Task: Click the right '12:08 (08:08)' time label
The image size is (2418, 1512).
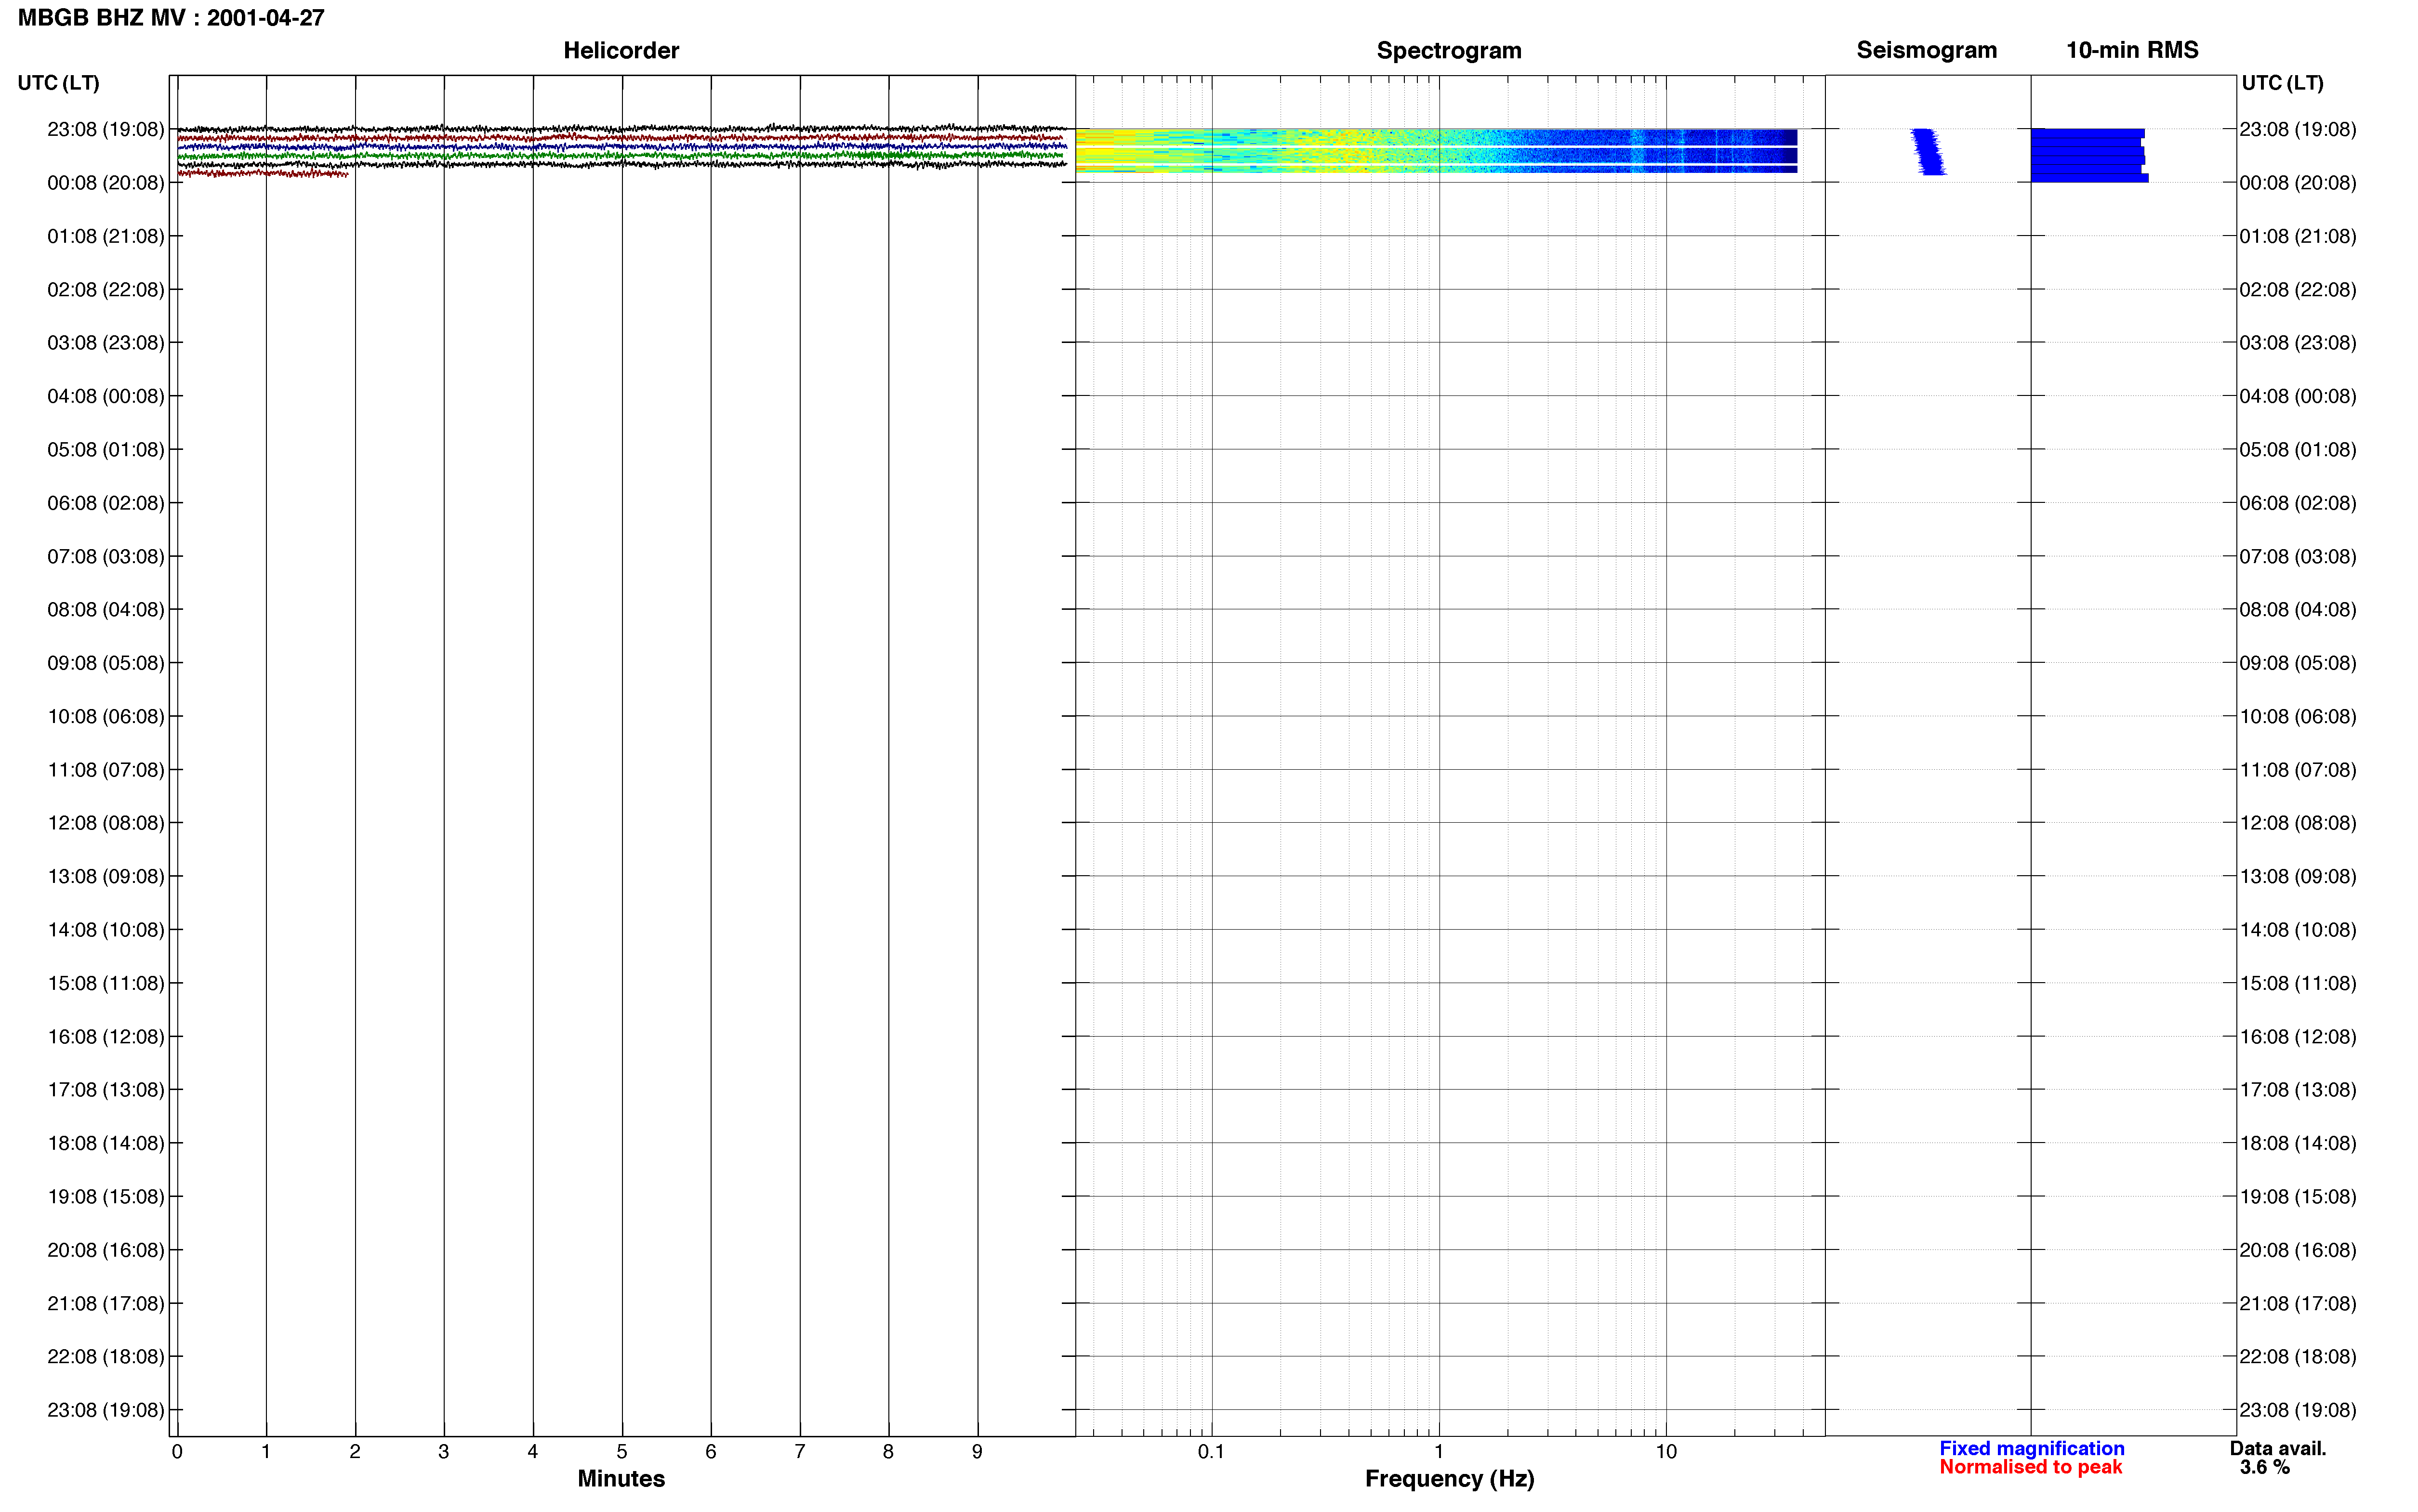Action: 2297,823
